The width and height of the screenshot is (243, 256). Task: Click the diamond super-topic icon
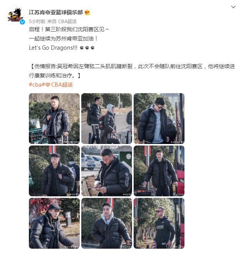(x=48, y=85)
